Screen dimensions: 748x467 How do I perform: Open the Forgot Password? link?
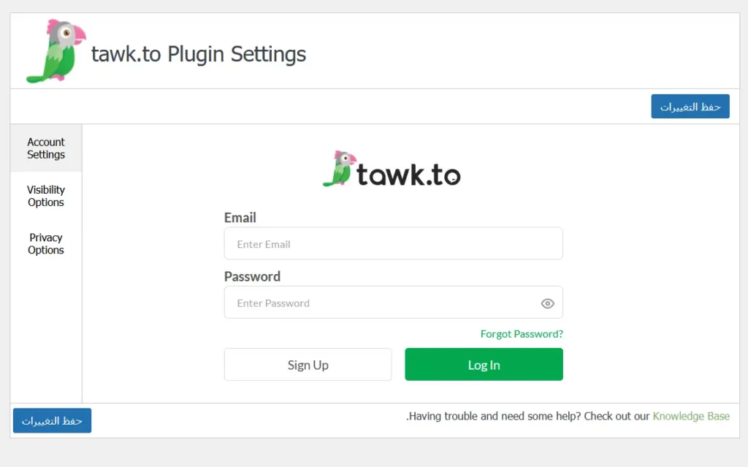522,334
